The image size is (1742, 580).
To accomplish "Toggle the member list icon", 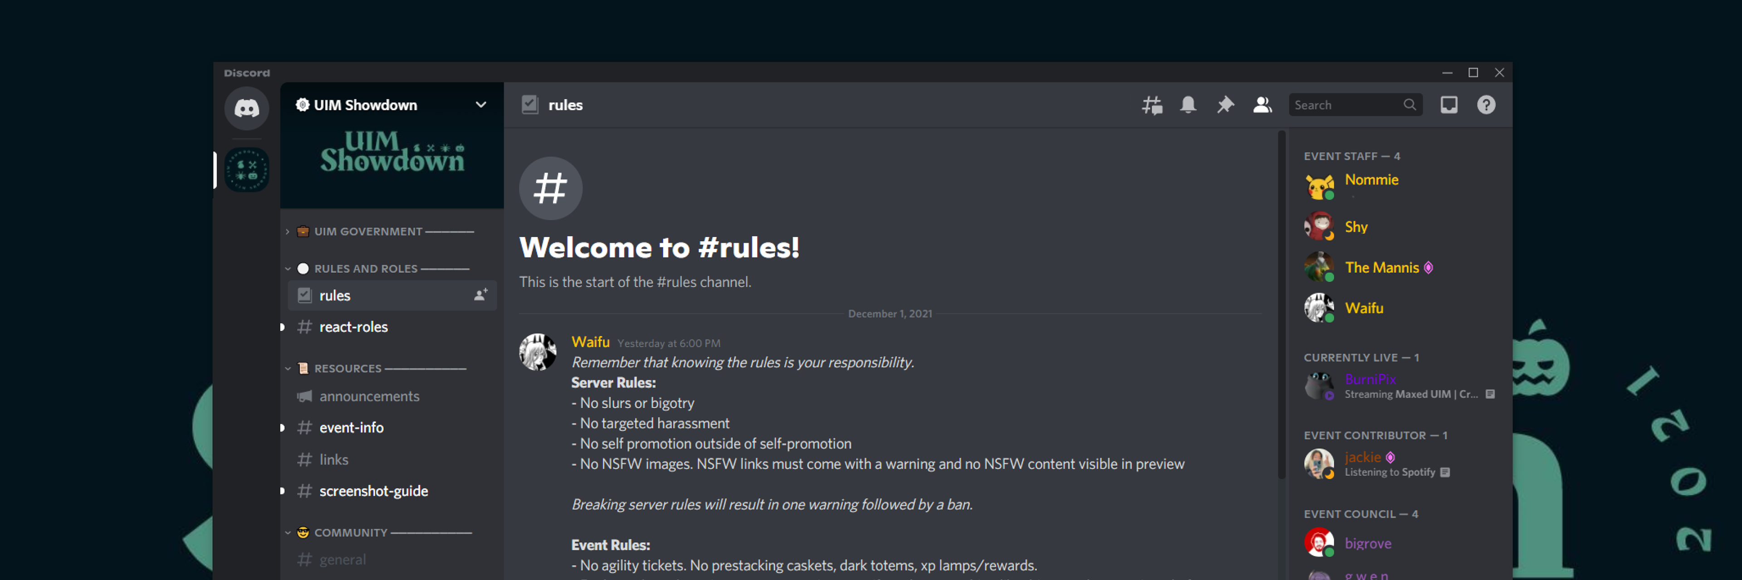I will coord(1262,105).
